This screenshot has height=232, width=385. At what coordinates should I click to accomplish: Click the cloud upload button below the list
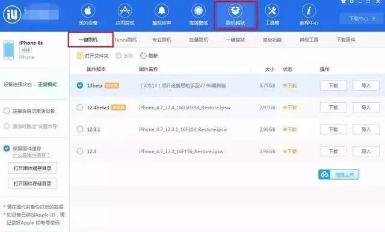tap(339, 175)
